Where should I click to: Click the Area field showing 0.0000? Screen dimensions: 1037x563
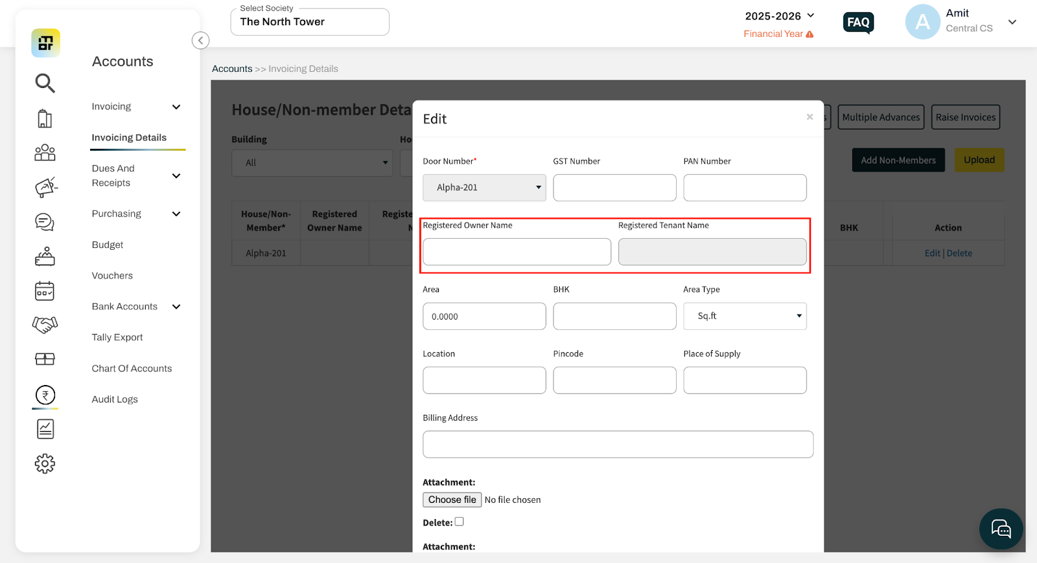(x=484, y=316)
